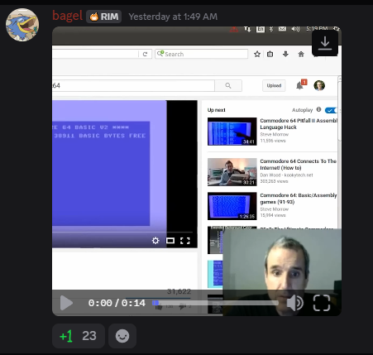
Task: Click the browser reload button
Action: click(x=145, y=54)
